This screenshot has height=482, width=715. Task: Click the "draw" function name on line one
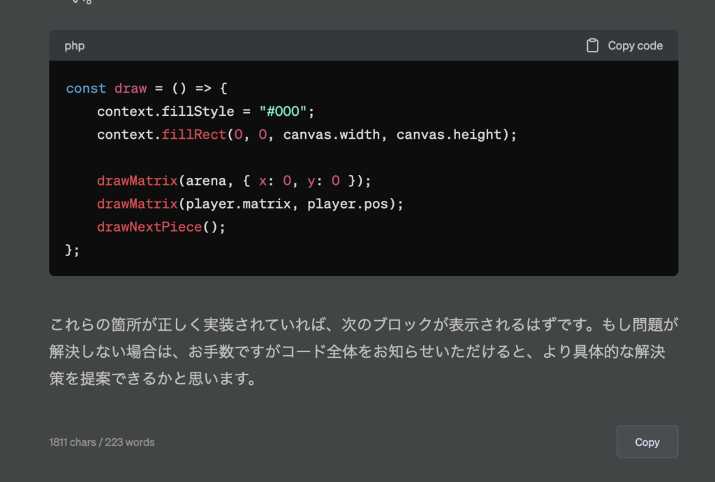[131, 89]
